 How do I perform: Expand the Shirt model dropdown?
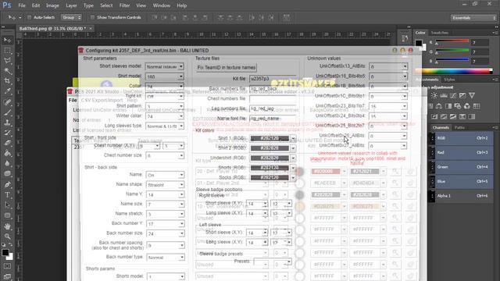pos(165,76)
